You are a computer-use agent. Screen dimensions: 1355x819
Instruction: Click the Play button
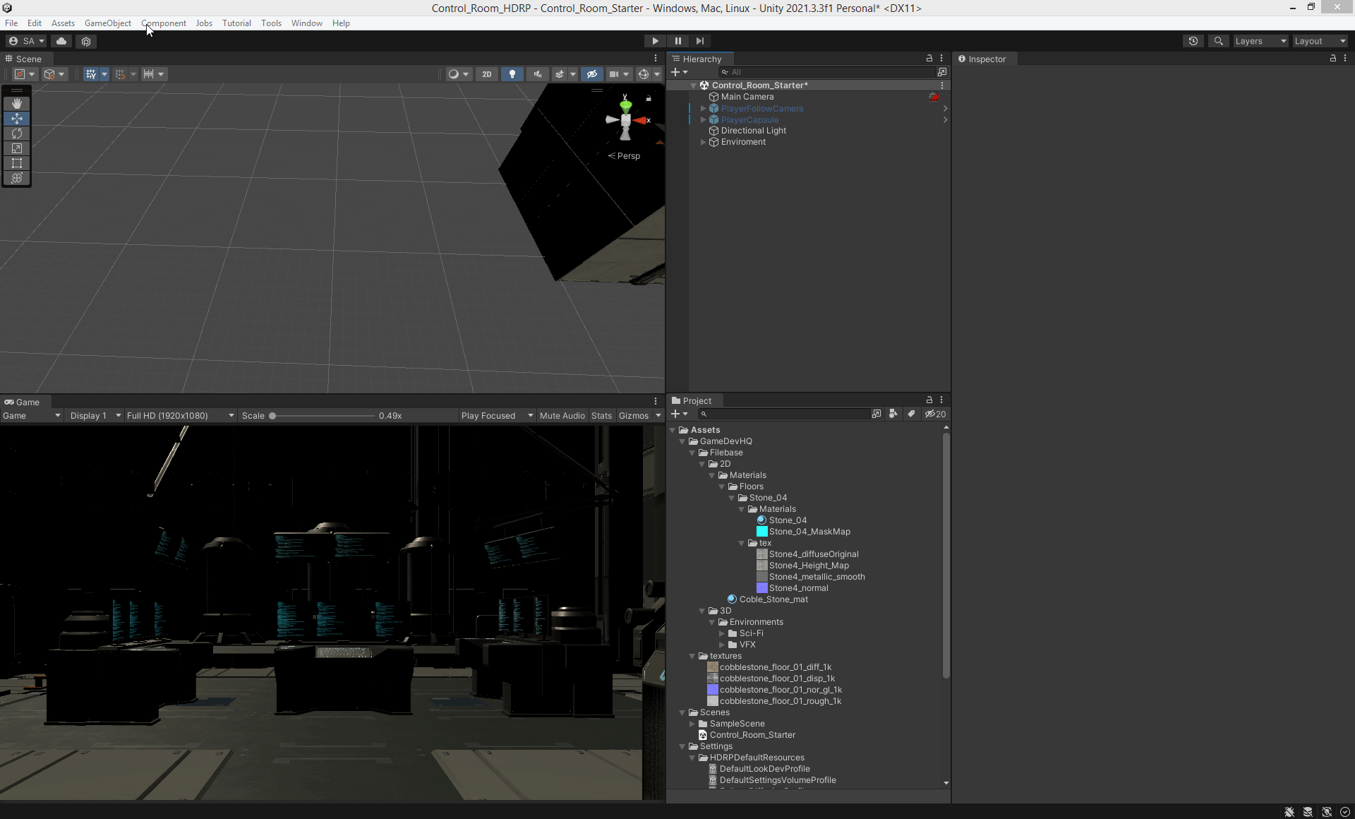655,41
